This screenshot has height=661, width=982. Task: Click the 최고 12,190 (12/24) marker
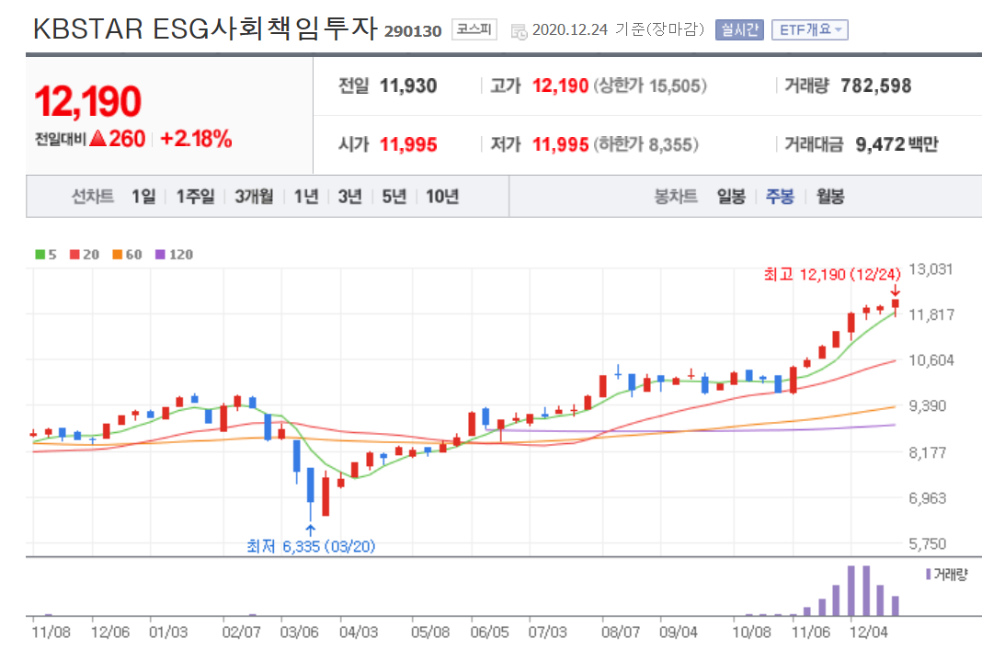click(x=832, y=274)
